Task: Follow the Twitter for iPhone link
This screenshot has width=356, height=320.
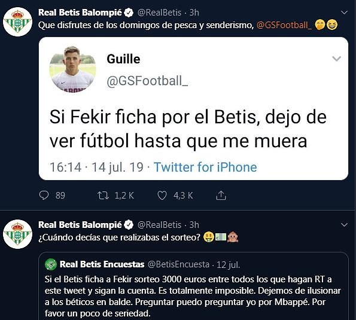Action: (x=205, y=167)
